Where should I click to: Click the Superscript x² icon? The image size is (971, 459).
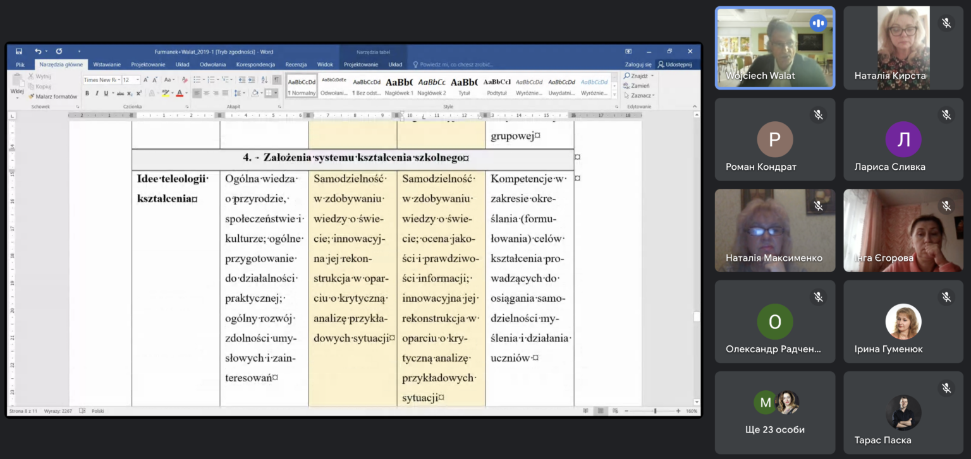(138, 93)
